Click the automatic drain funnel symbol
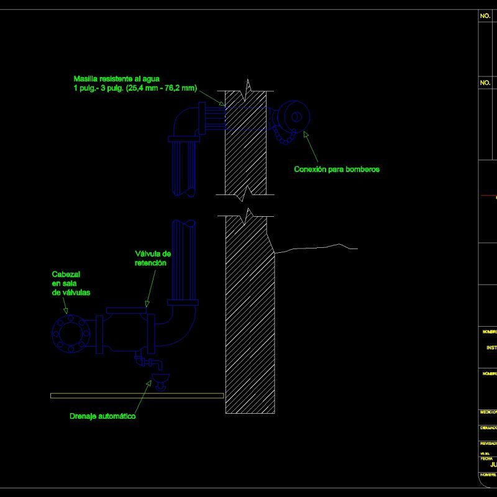Image resolution: width=497 pixels, height=497 pixels. (160, 378)
